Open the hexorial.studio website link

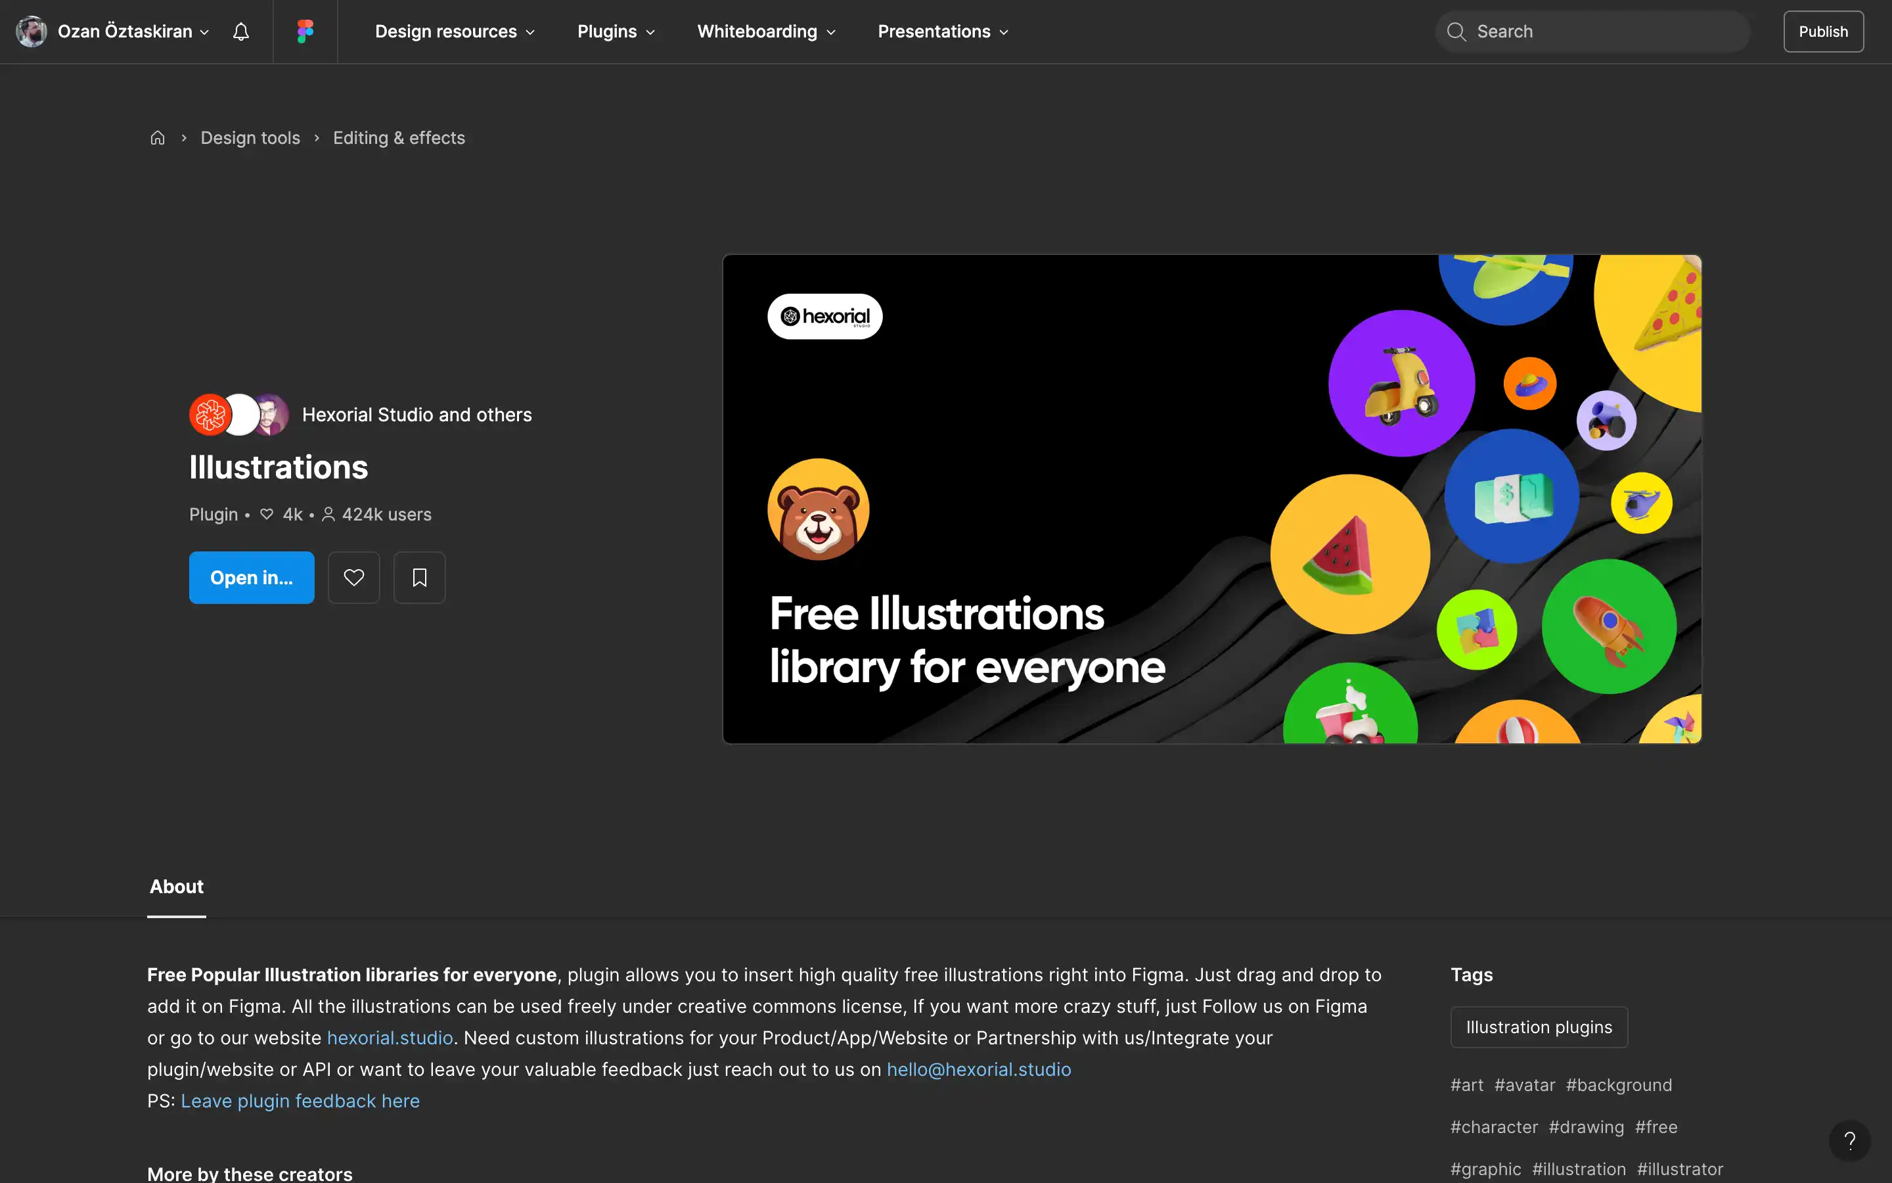[390, 1038]
